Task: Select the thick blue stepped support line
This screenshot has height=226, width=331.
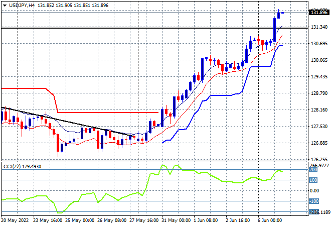Action: tap(222, 95)
